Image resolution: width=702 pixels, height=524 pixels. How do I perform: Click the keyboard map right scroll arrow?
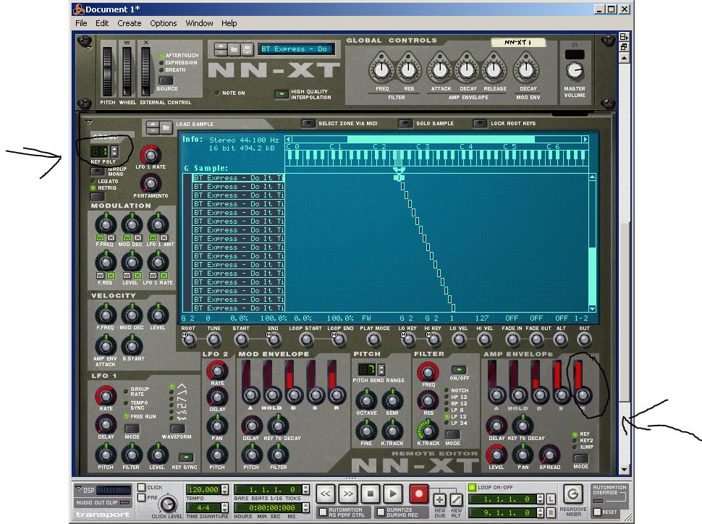[585, 140]
